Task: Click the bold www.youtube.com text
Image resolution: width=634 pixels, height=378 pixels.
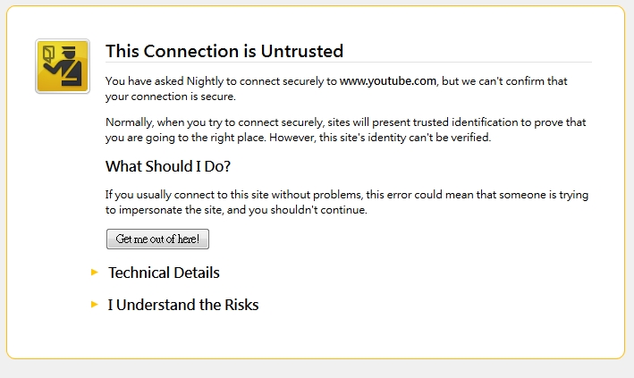Action: [388, 81]
